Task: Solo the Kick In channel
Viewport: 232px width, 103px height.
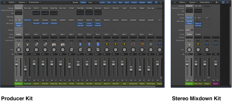Action: 38,80
